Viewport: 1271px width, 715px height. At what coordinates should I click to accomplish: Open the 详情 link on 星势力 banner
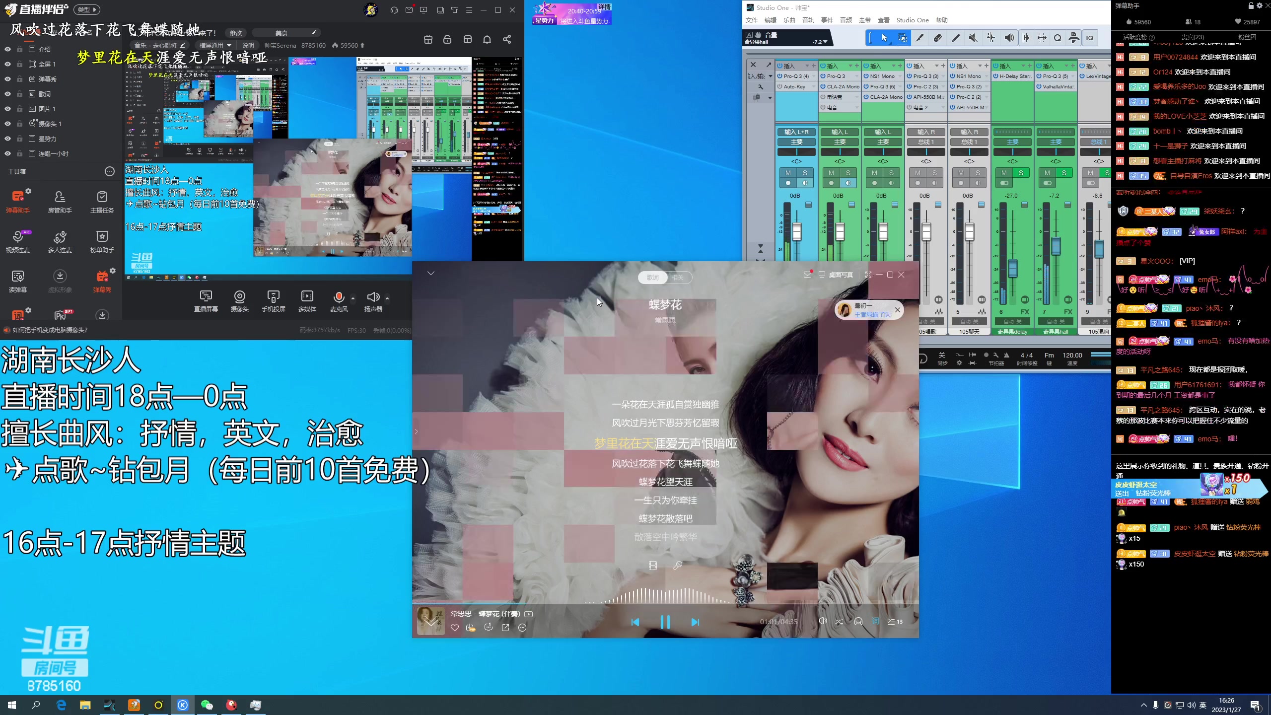point(604,7)
